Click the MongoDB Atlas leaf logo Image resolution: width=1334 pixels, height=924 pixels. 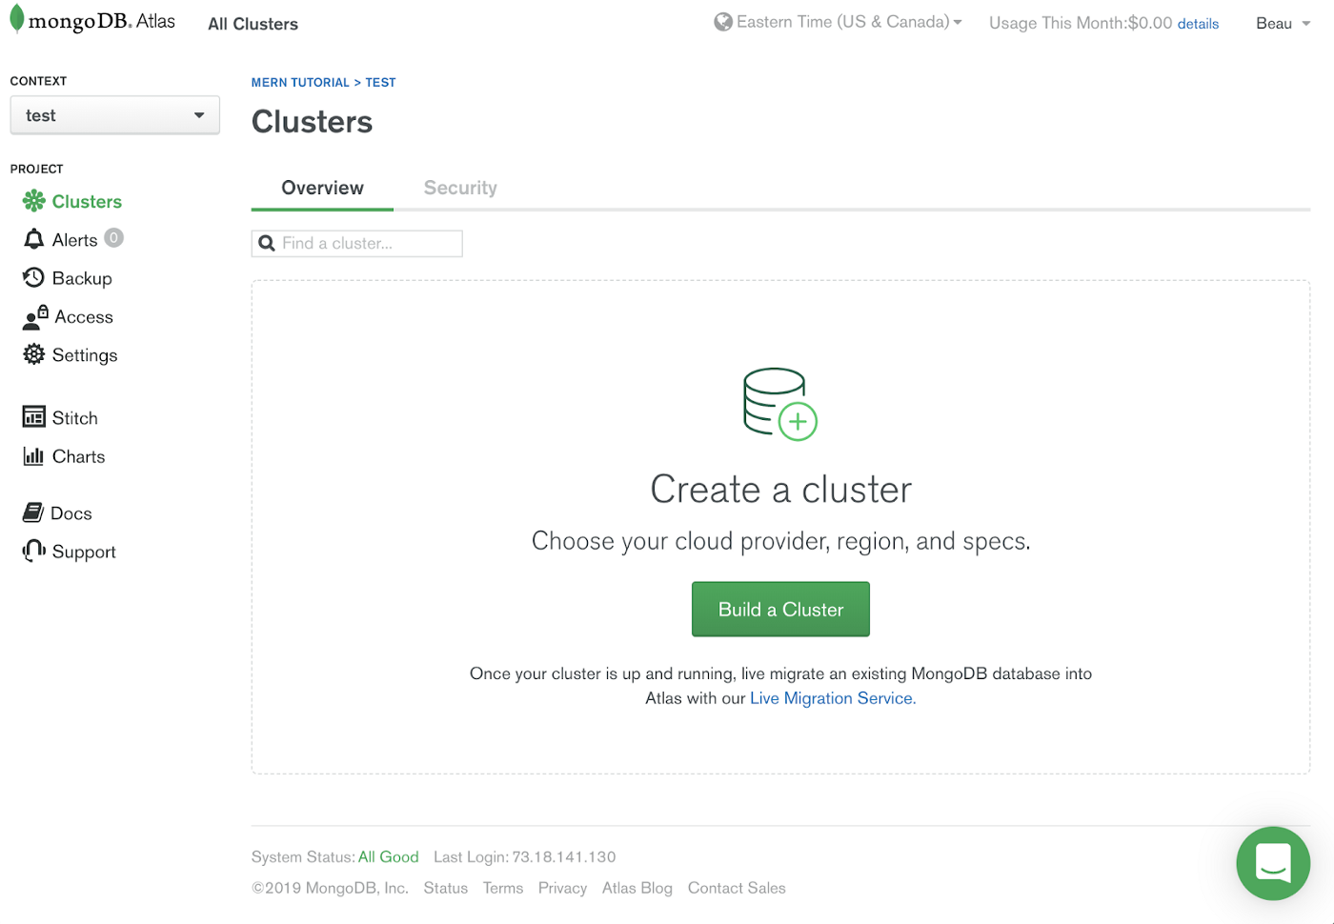(x=16, y=20)
